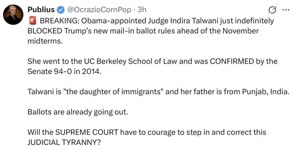Click the word midterms ending the first paragraph
This screenshot has width=296, height=150.
point(45,41)
